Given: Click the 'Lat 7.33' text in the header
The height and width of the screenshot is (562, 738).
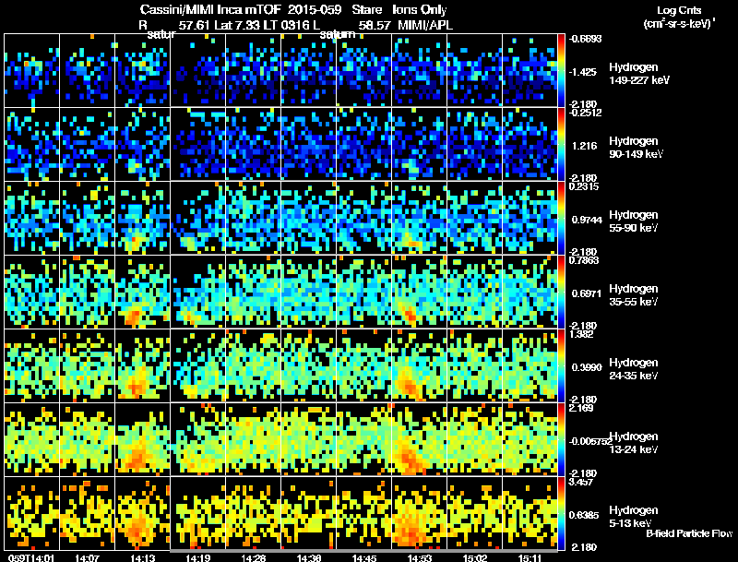Looking at the screenshot, I should 236,25.
